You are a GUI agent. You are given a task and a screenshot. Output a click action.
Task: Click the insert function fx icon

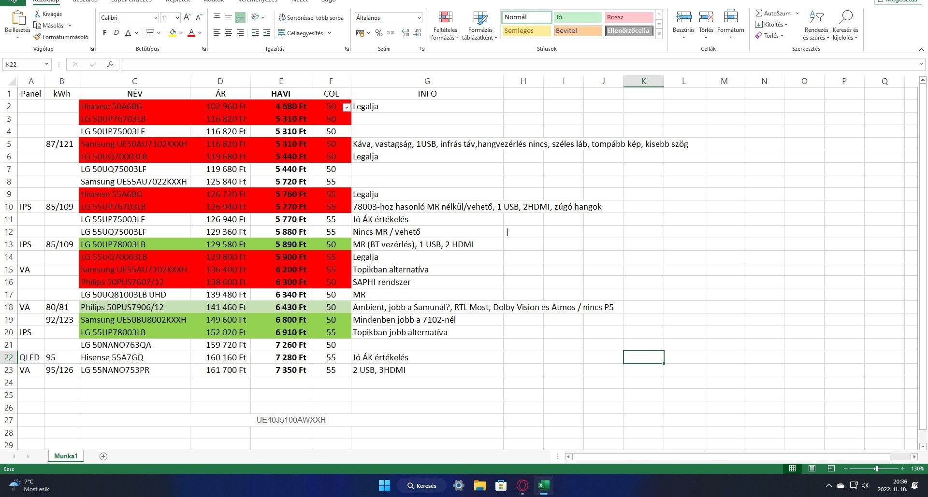[110, 64]
